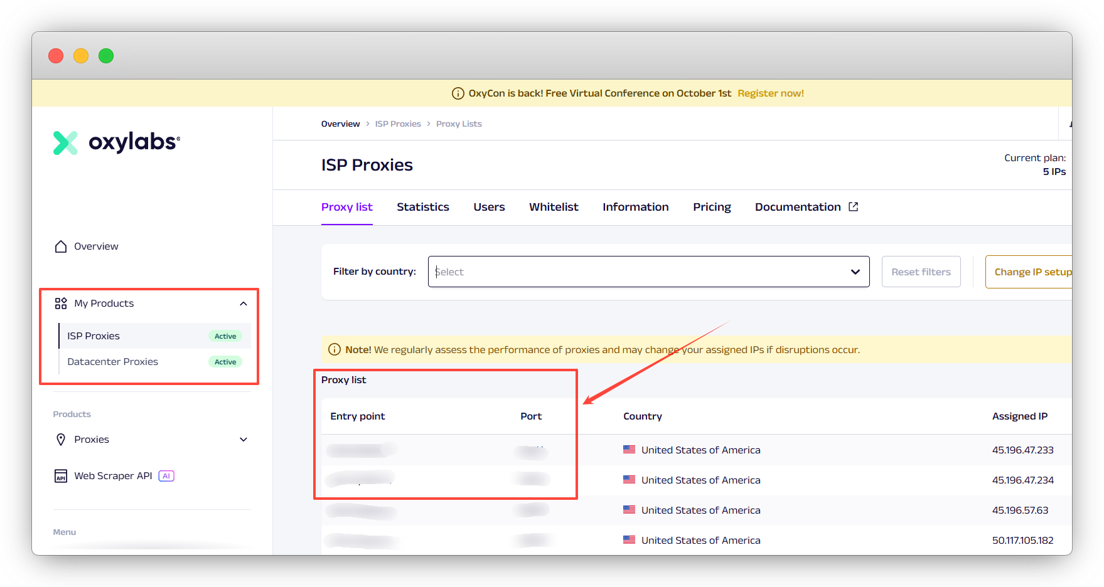The width and height of the screenshot is (1104, 587).
Task: Collapse the My Products section chevron
Action: tap(244, 304)
